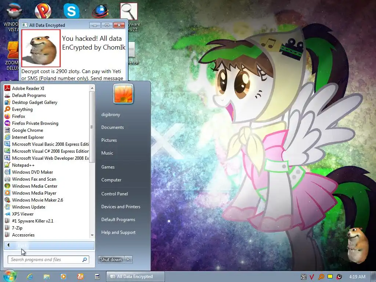Image resolution: width=376 pixels, height=282 pixels.
Task: Click the yellow notification tray icon
Action: pos(330,276)
